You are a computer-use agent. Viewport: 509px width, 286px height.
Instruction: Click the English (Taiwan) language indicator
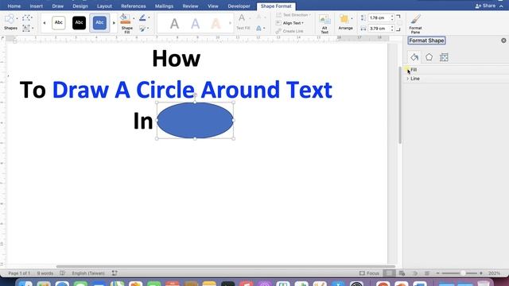[x=88, y=273]
